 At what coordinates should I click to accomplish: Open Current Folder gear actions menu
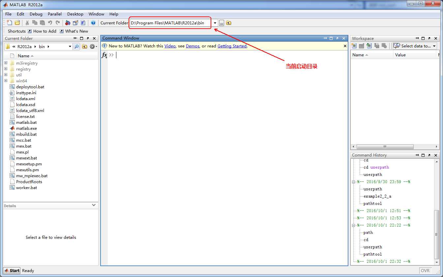click(93, 46)
